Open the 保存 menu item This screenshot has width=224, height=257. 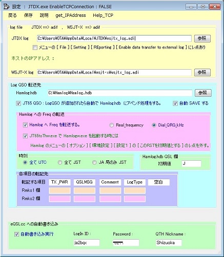pos(28,15)
